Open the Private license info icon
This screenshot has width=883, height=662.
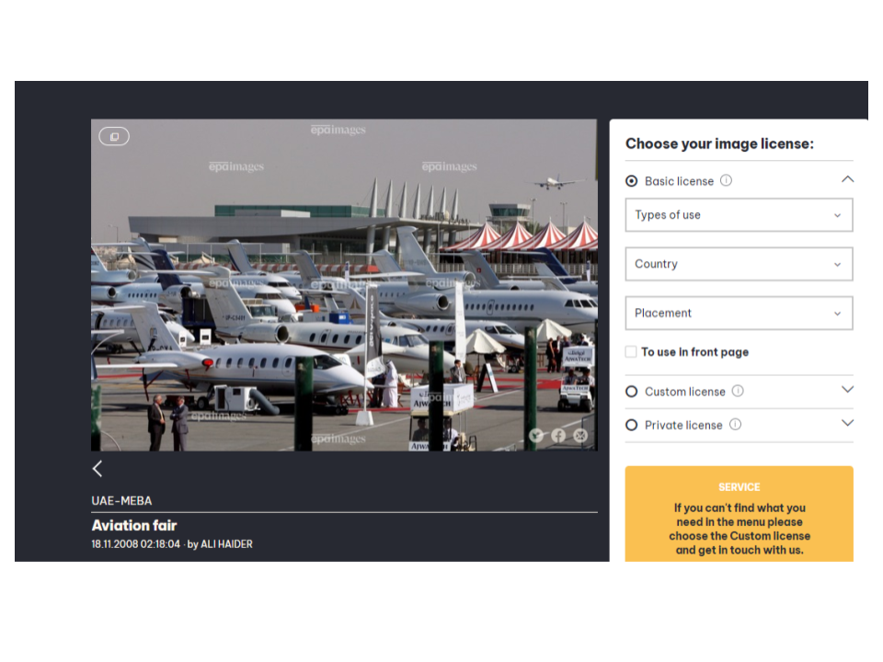(x=736, y=425)
